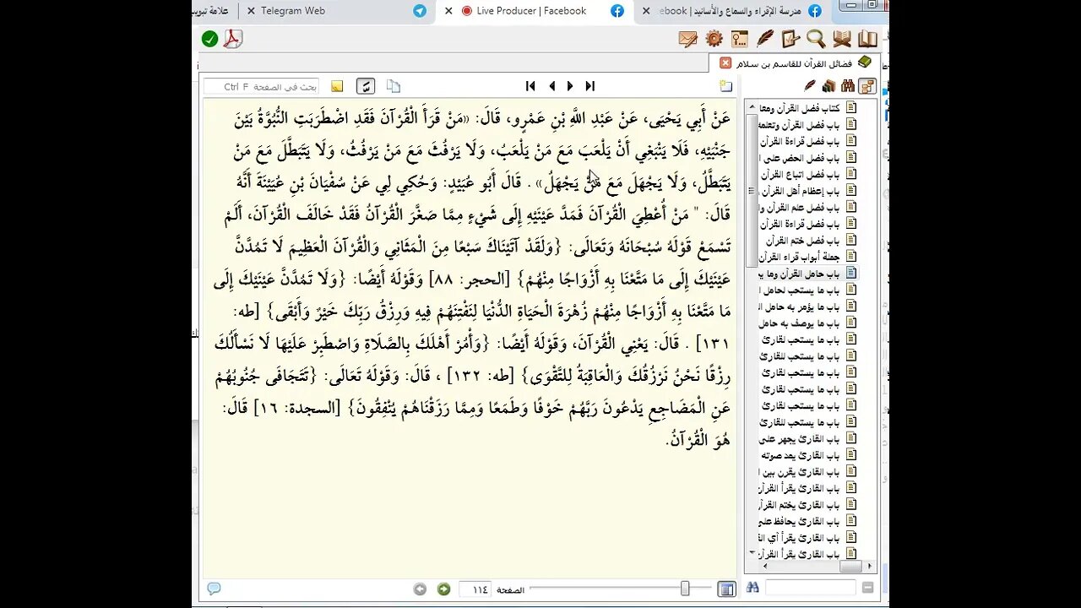
Task: Toggle the side panel layout button
Action: 726,589
